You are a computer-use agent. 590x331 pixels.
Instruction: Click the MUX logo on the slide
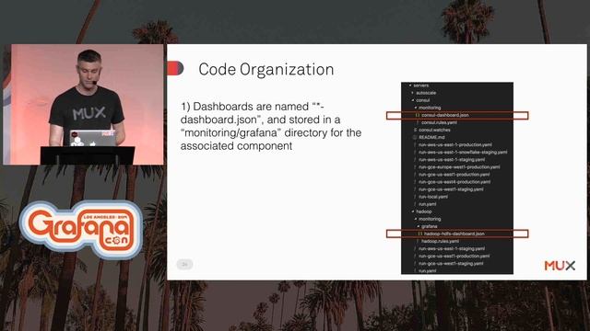click(x=560, y=266)
